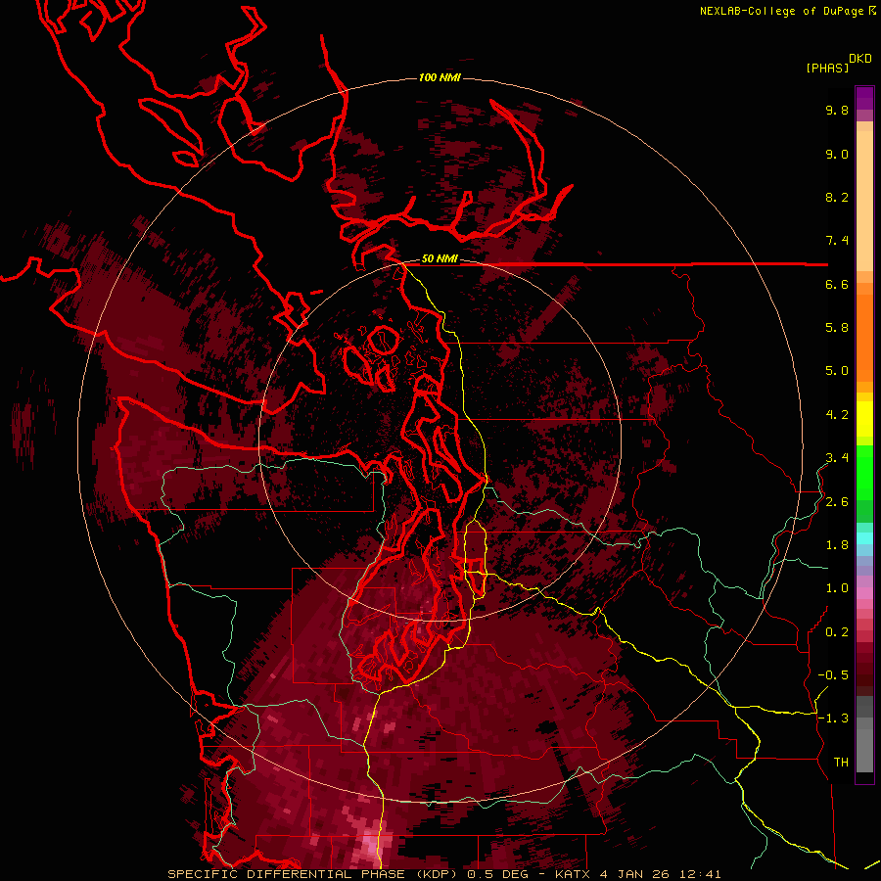
Task: Click the 6.6 value on the color scale
Action: coord(837,285)
